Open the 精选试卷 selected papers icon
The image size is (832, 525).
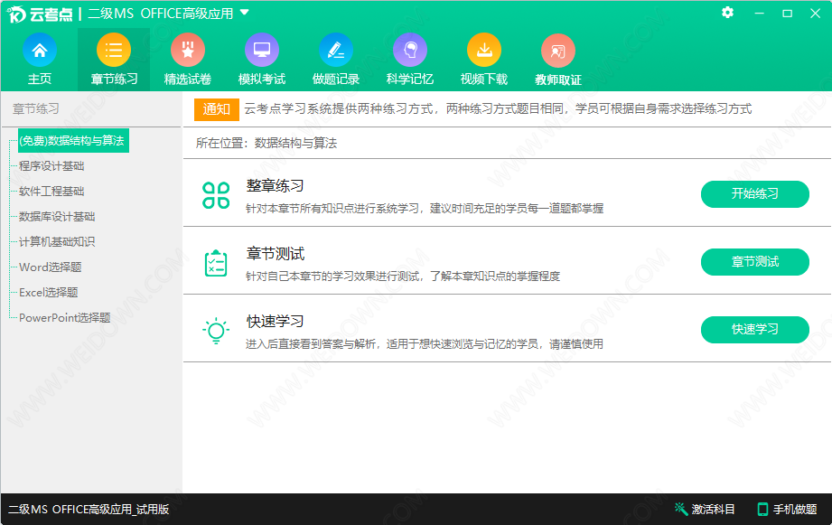pos(187,51)
